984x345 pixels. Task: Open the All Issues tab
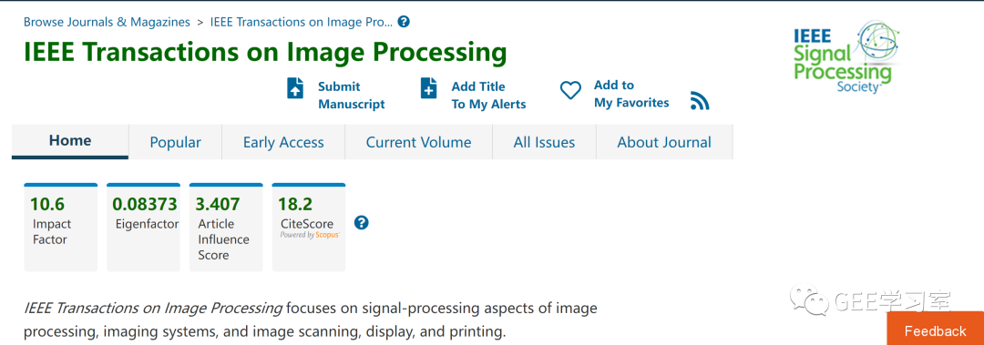tap(544, 142)
